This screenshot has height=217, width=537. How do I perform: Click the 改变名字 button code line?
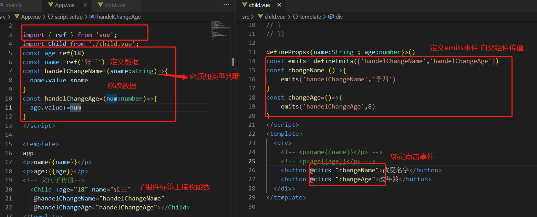click(361, 170)
